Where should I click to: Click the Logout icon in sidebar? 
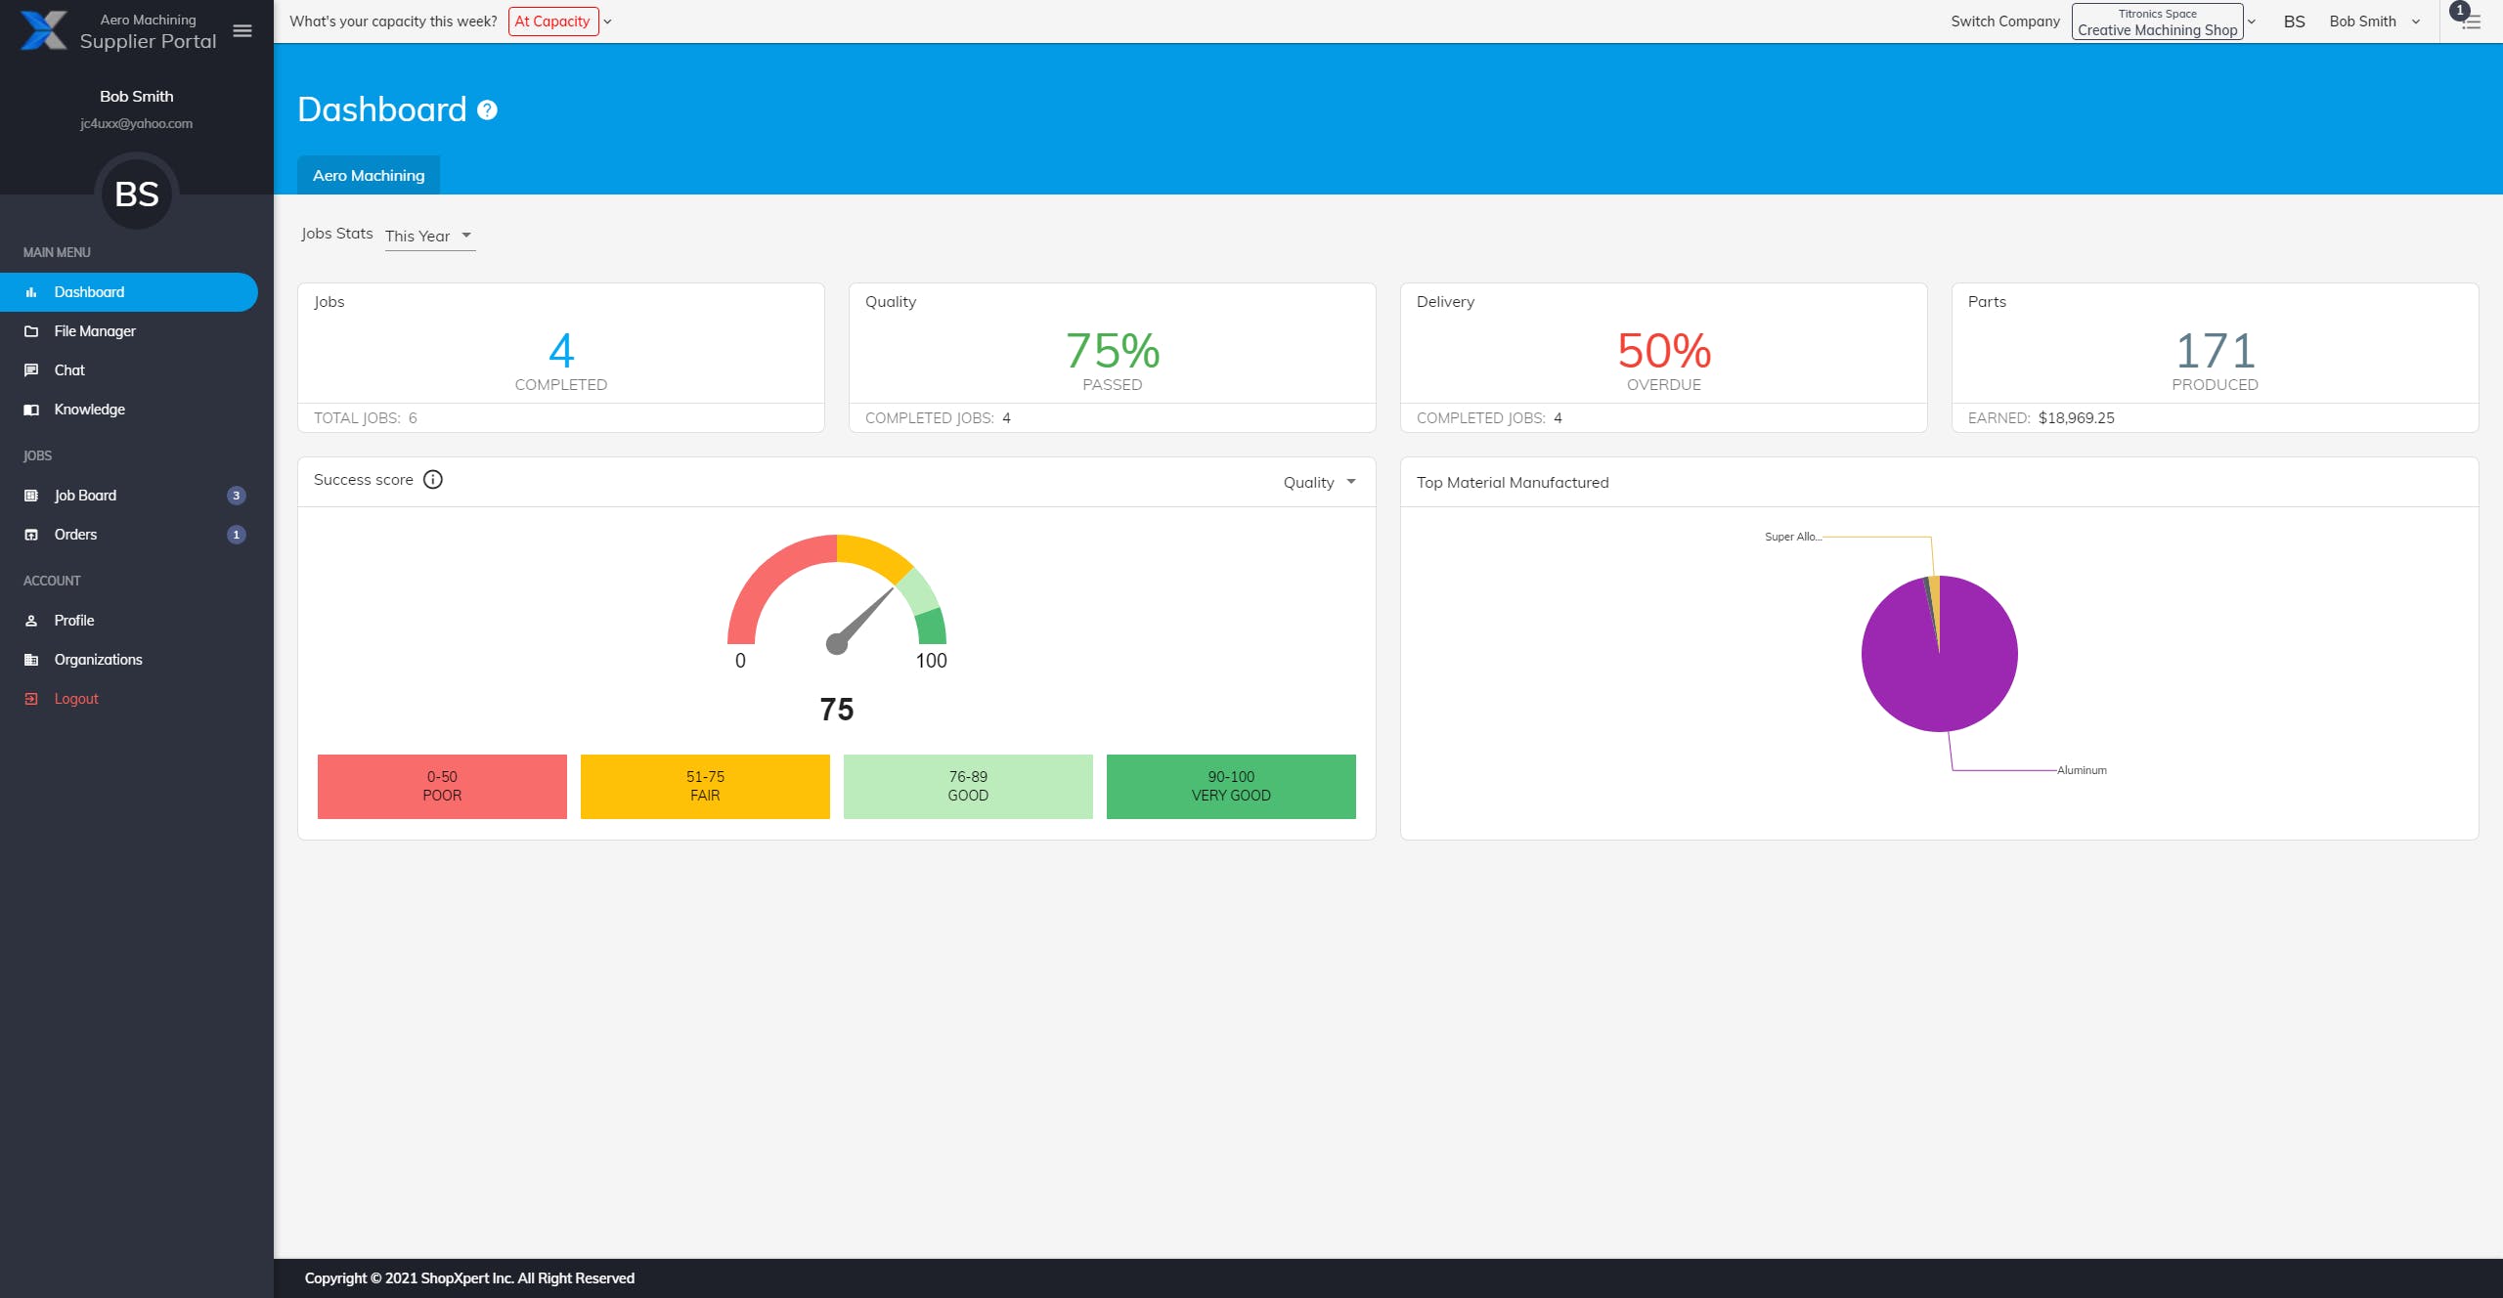[31, 699]
